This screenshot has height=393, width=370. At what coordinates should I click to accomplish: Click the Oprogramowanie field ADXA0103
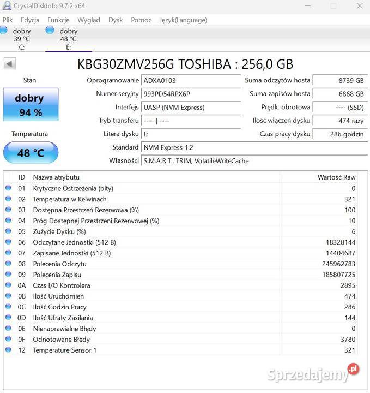coord(191,80)
